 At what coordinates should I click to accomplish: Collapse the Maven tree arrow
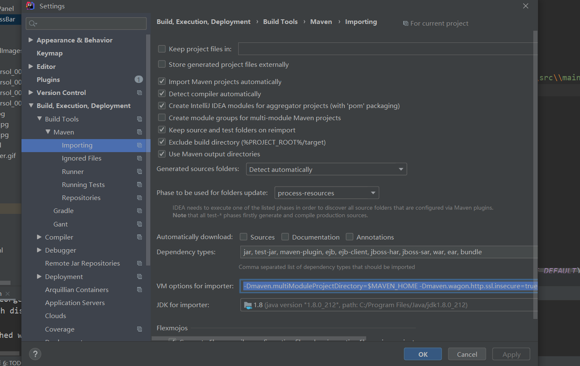[x=48, y=132]
